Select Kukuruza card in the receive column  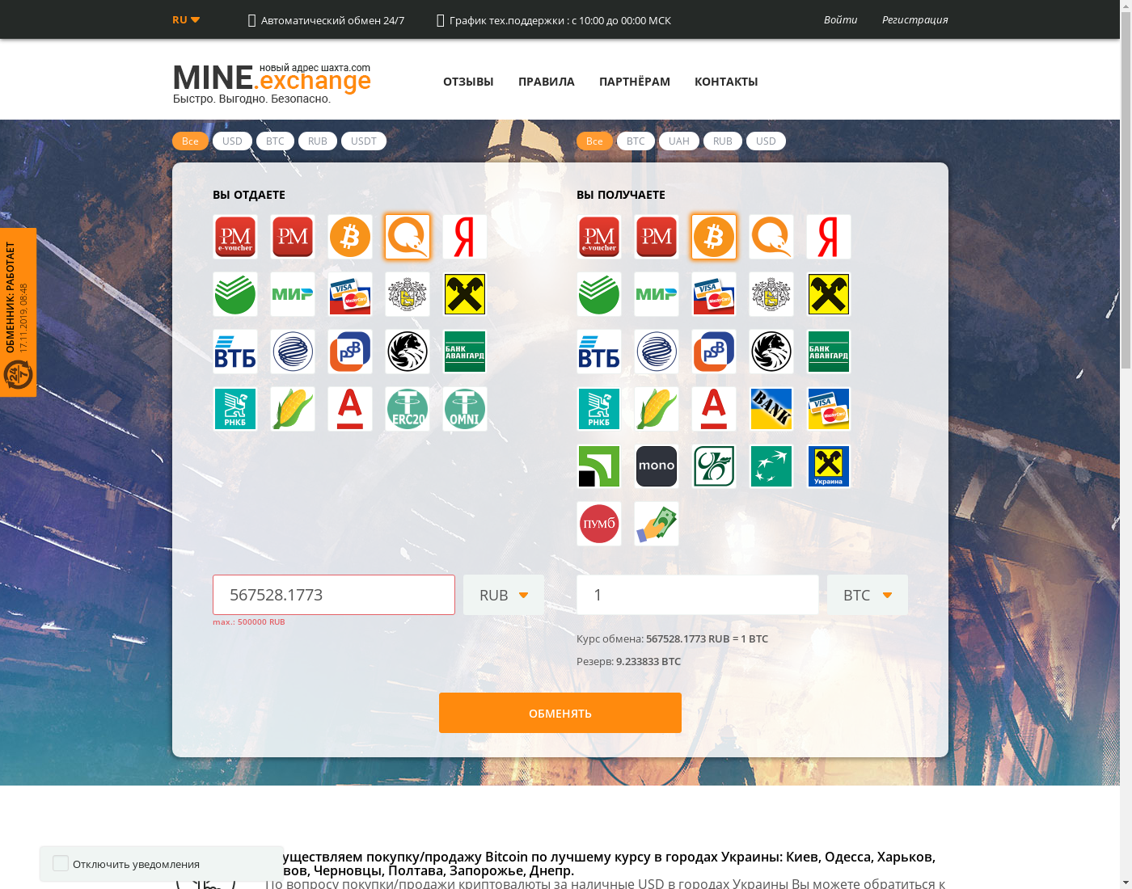pos(657,409)
